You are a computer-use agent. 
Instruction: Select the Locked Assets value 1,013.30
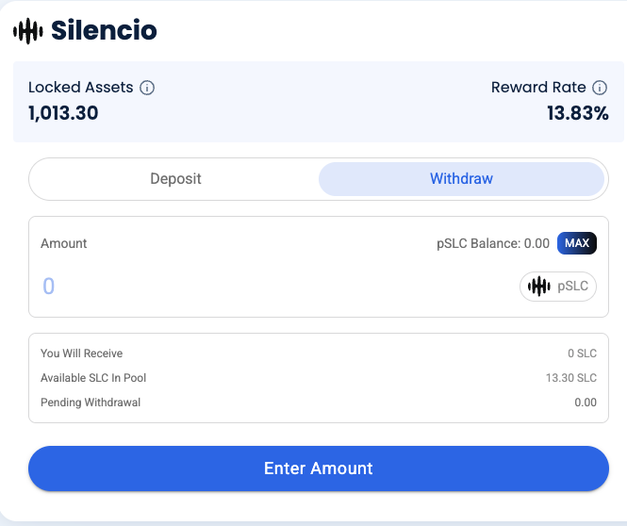tap(63, 114)
